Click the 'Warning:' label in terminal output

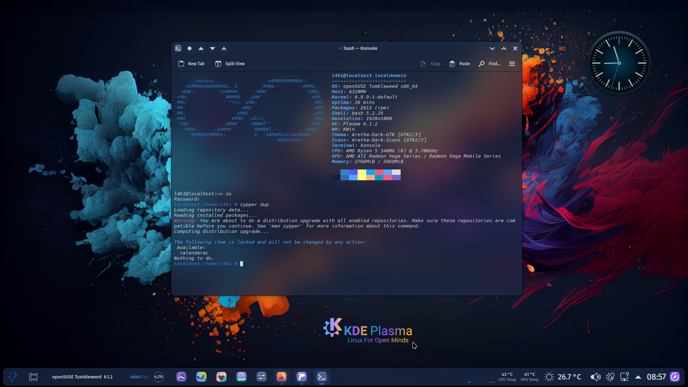[185, 221]
